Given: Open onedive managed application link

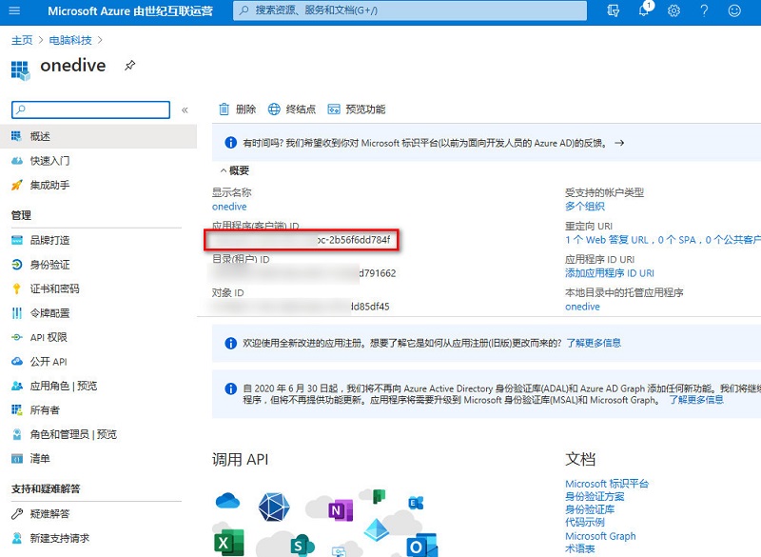Looking at the screenshot, I should pyautogui.click(x=582, y=307).
